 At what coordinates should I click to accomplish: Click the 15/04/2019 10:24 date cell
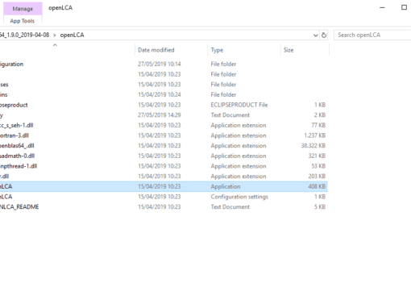160,94
